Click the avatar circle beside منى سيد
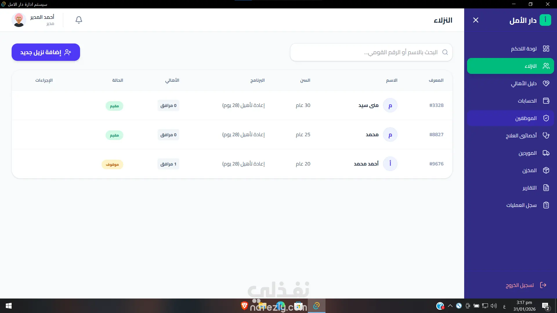The width and height of the screenshot is (557, 313). tap(390, 105)
